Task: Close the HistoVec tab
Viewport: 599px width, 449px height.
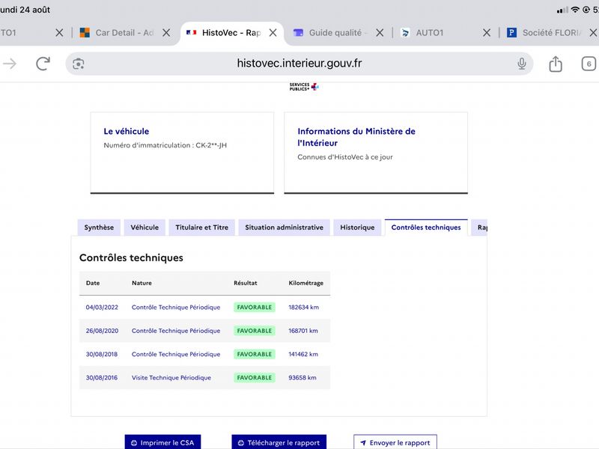Action: 273,33
